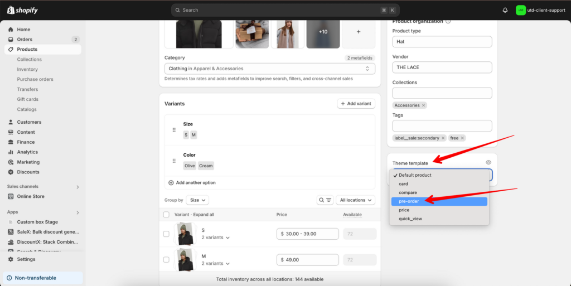Open the +10 more media thumbnail
Image resolution: width=571 pixels, height=286 pixels.
pos(323,32)
